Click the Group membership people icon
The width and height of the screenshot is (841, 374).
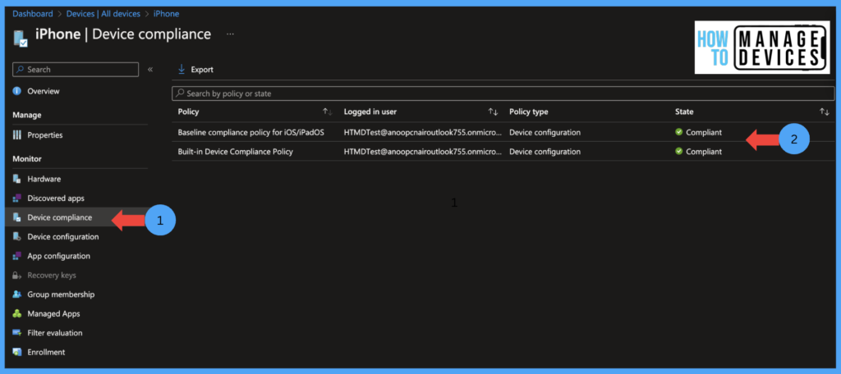click(16, 294)
